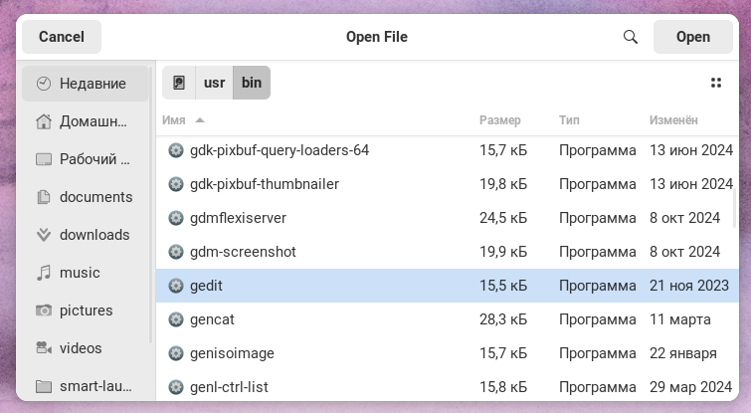Click the music note icon in sidebar

(43, 273)
